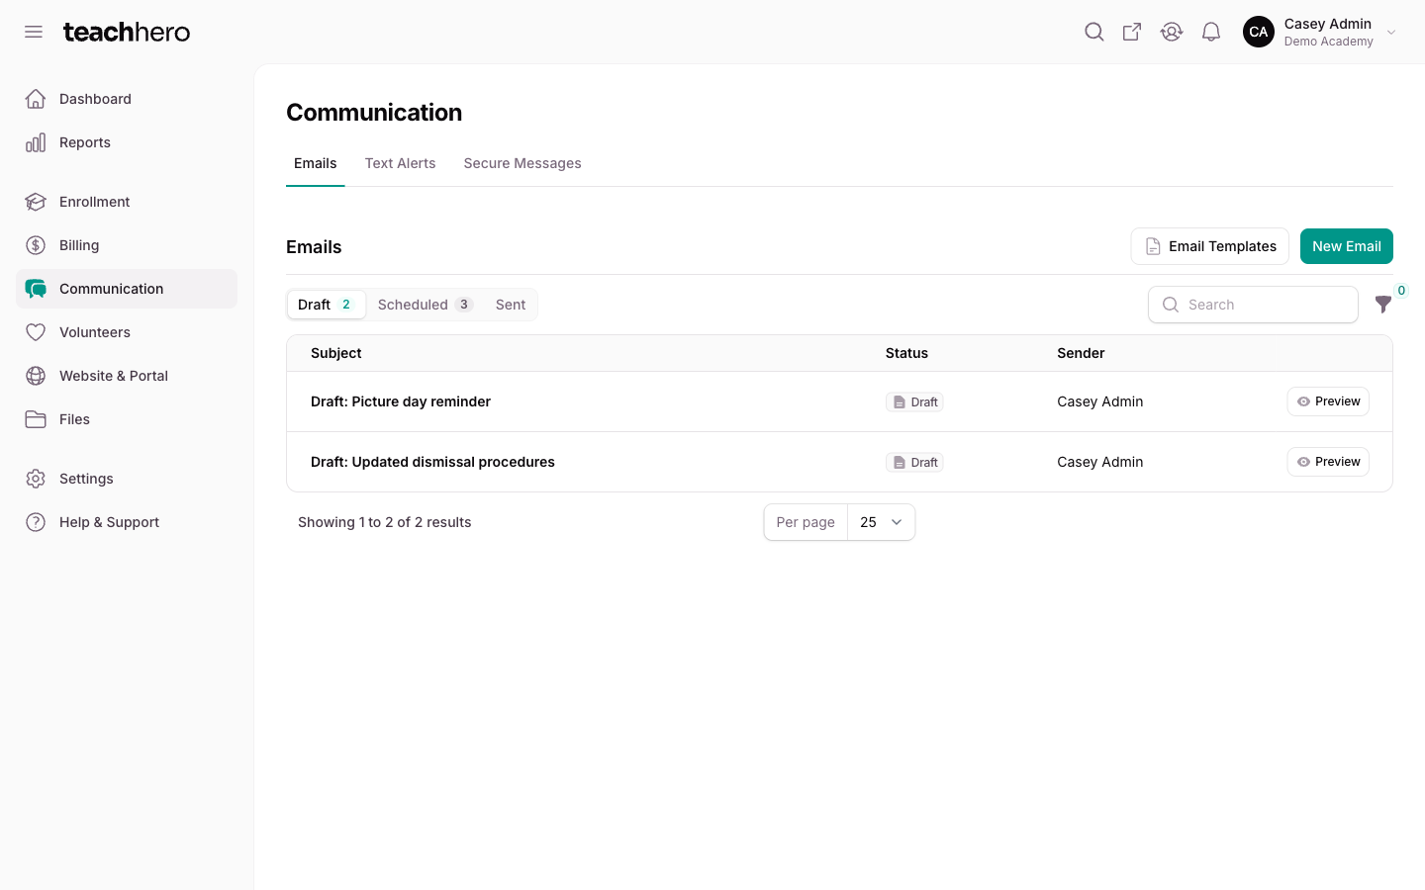This screenshot has height=890, width=1425.
Task: Click the Dashboard home icon
Action: pos(36,99)
